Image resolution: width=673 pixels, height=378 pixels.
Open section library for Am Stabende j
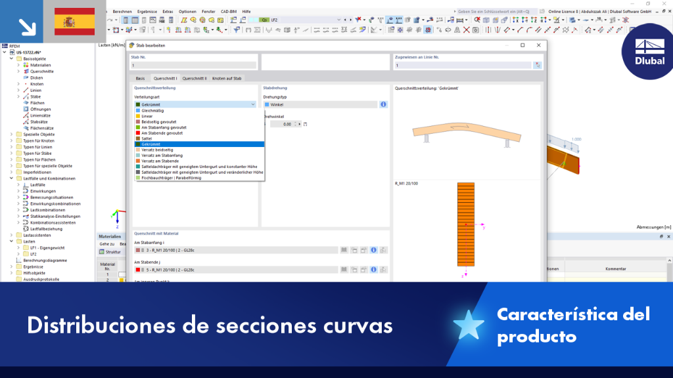point(344,270)
